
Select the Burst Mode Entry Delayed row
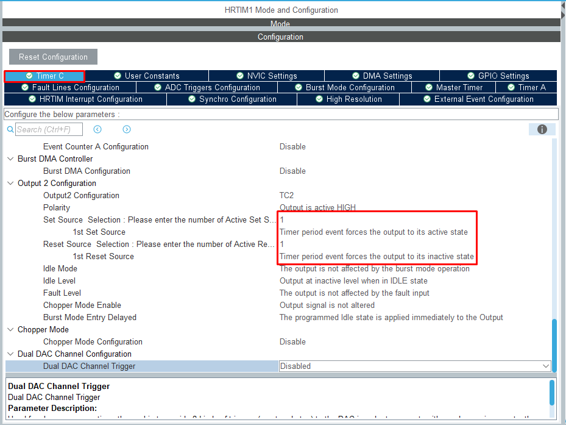(x=278, y=317)
